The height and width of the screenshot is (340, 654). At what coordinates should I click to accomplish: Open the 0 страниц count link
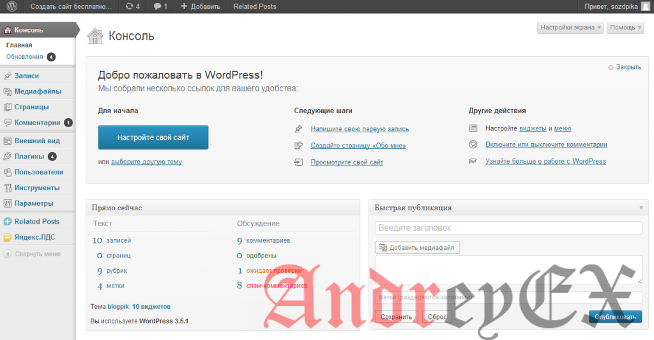[x=114, y=255]
